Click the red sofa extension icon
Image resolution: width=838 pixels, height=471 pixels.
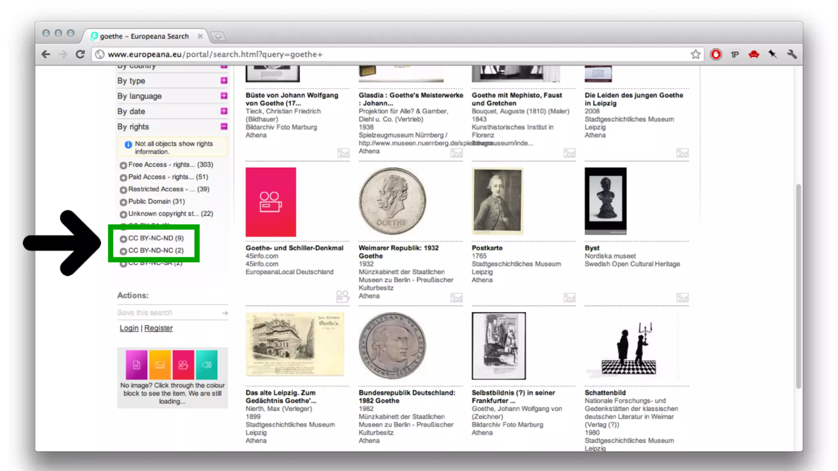click(x=754, y=54)
